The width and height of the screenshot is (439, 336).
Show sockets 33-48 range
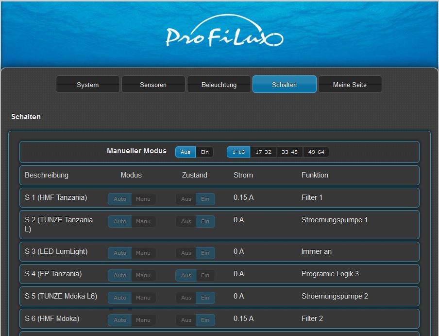[x=289, y=152]
